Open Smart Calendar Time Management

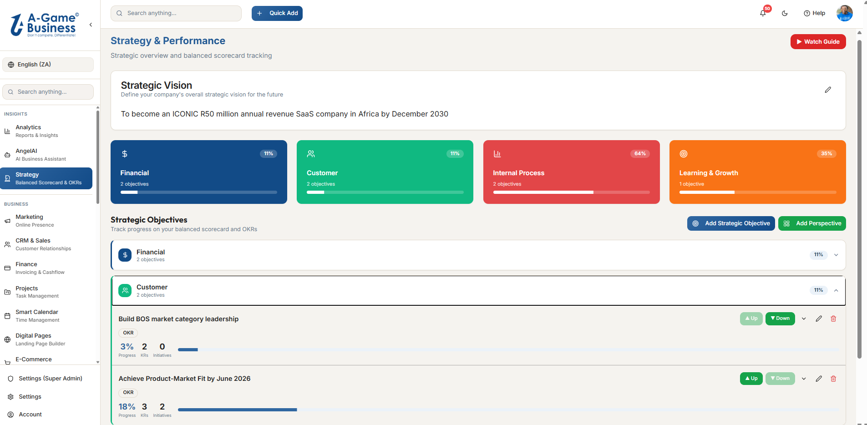(x=46, y=316)
